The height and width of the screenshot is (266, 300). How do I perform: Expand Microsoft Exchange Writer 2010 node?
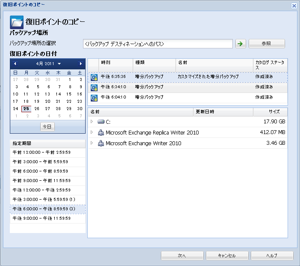point(92,143)
